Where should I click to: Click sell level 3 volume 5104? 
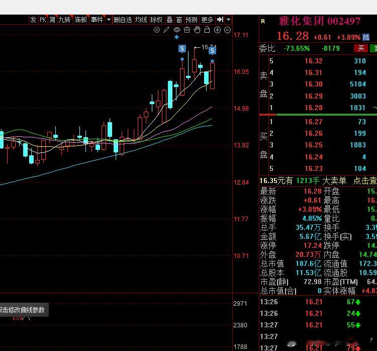pyautogui.click(x=358, y=84)
